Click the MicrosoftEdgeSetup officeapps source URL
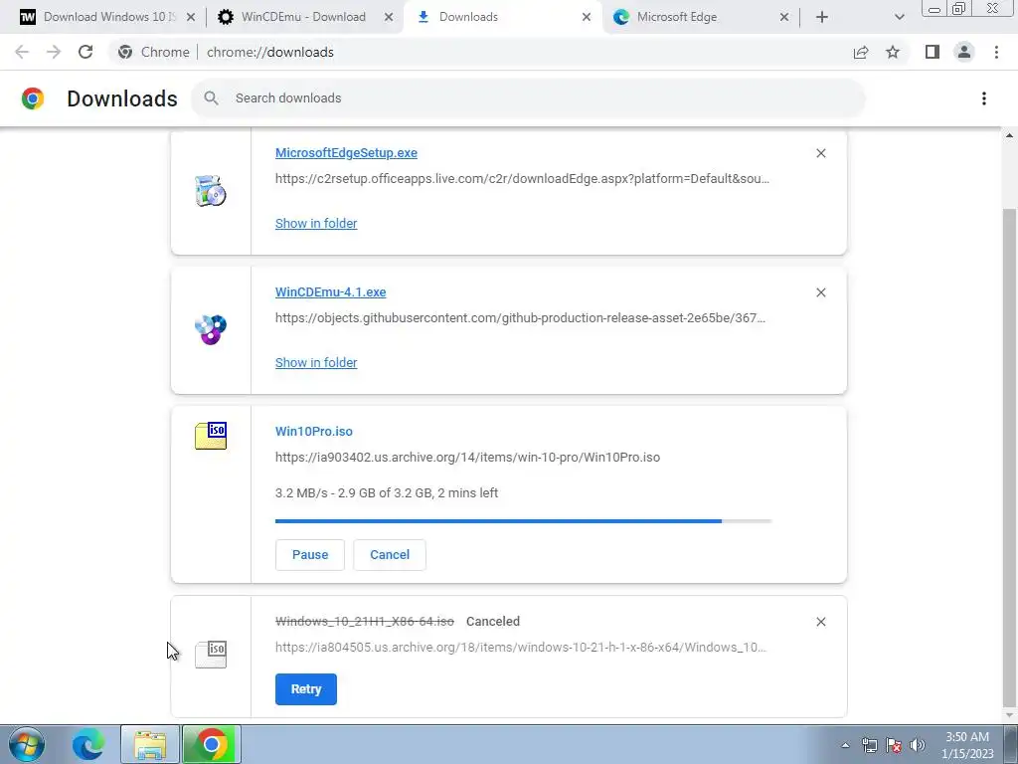This screenshot has height=764, width=1018. [x=522, y=179]
